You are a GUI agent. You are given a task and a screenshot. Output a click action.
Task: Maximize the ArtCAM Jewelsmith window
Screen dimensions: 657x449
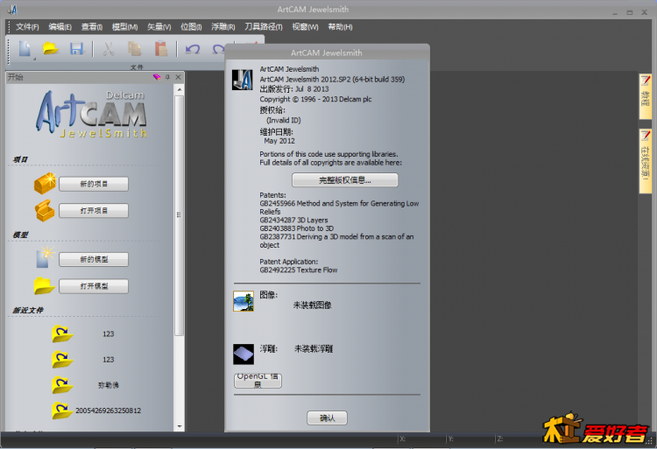(629, 12)
